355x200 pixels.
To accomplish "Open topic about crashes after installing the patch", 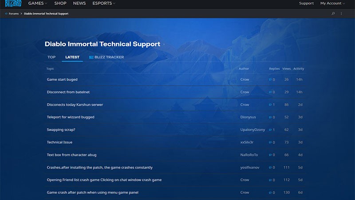I will pos(99,168).
